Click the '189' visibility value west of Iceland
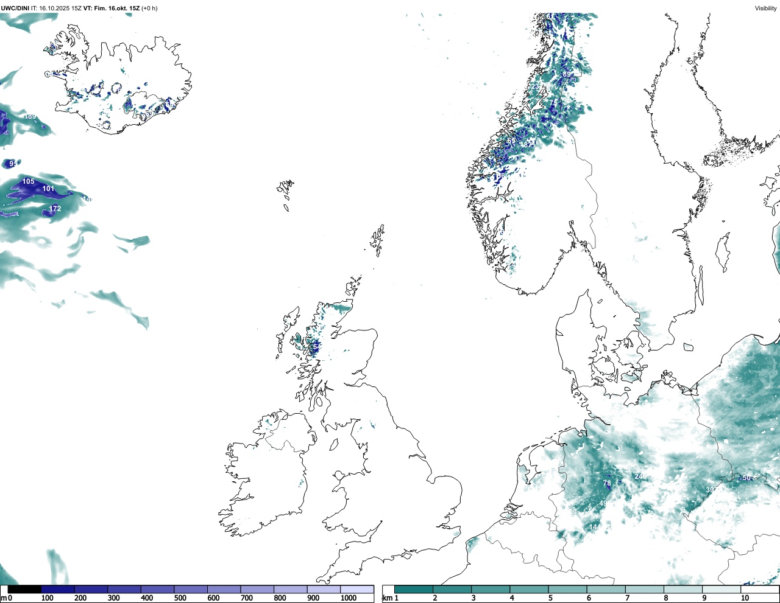The height and width of the screenshot is (603, 780). pyautogui.click(x=30, y=117)
